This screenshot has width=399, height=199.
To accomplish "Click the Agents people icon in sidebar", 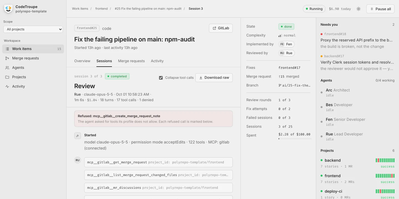I will point(7,68).
